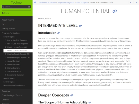Open 1 How To Use This Program II
139x104 pixels.
[x=17, y=44]
